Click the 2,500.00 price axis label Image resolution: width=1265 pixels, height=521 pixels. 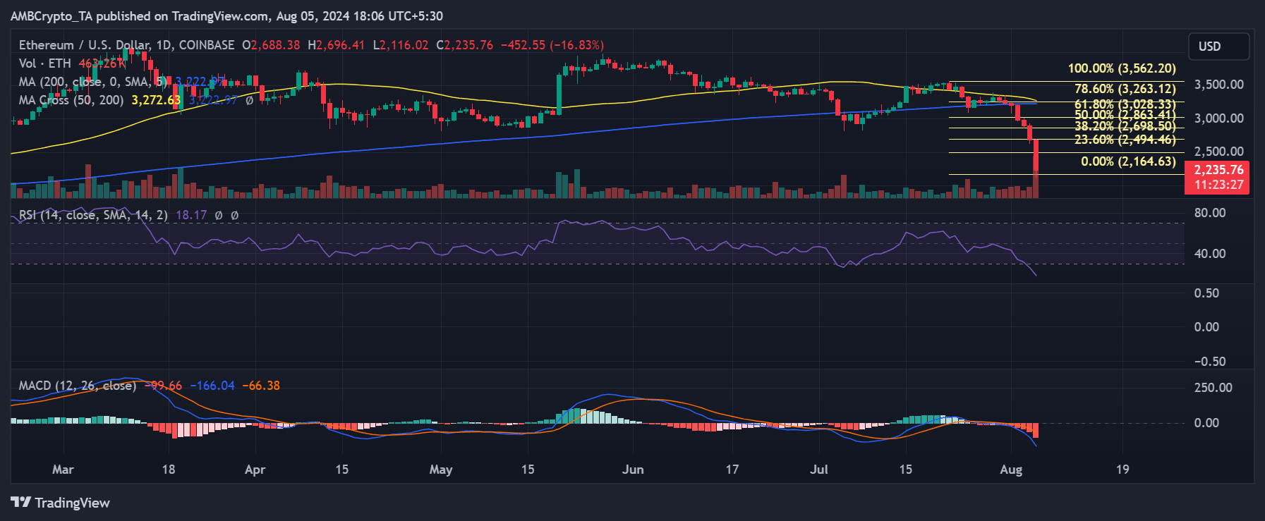(x=1218, y=152)
